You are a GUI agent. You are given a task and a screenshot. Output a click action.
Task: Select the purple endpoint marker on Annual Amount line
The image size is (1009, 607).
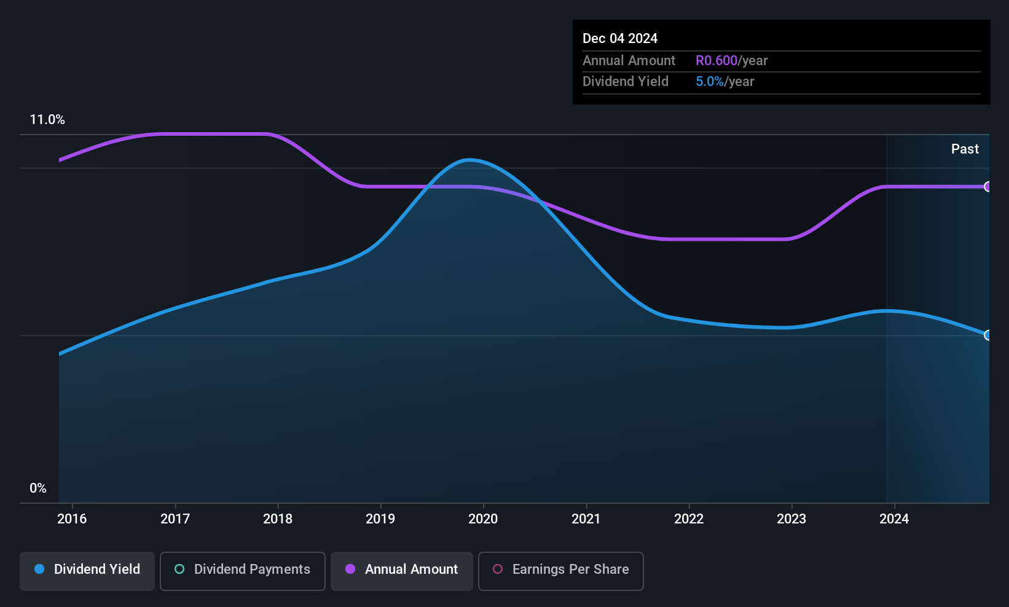coord(987,187)
